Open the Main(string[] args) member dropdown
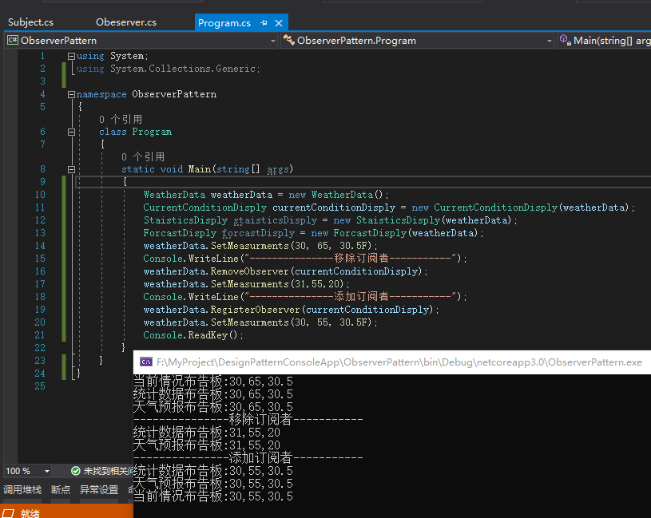Viewport: 651px width, 518px height. (605, 41)
